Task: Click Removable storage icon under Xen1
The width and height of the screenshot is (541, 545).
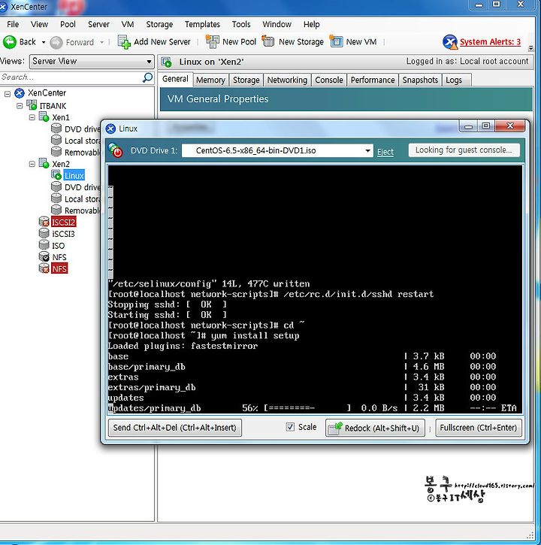Action: (56, 152)
